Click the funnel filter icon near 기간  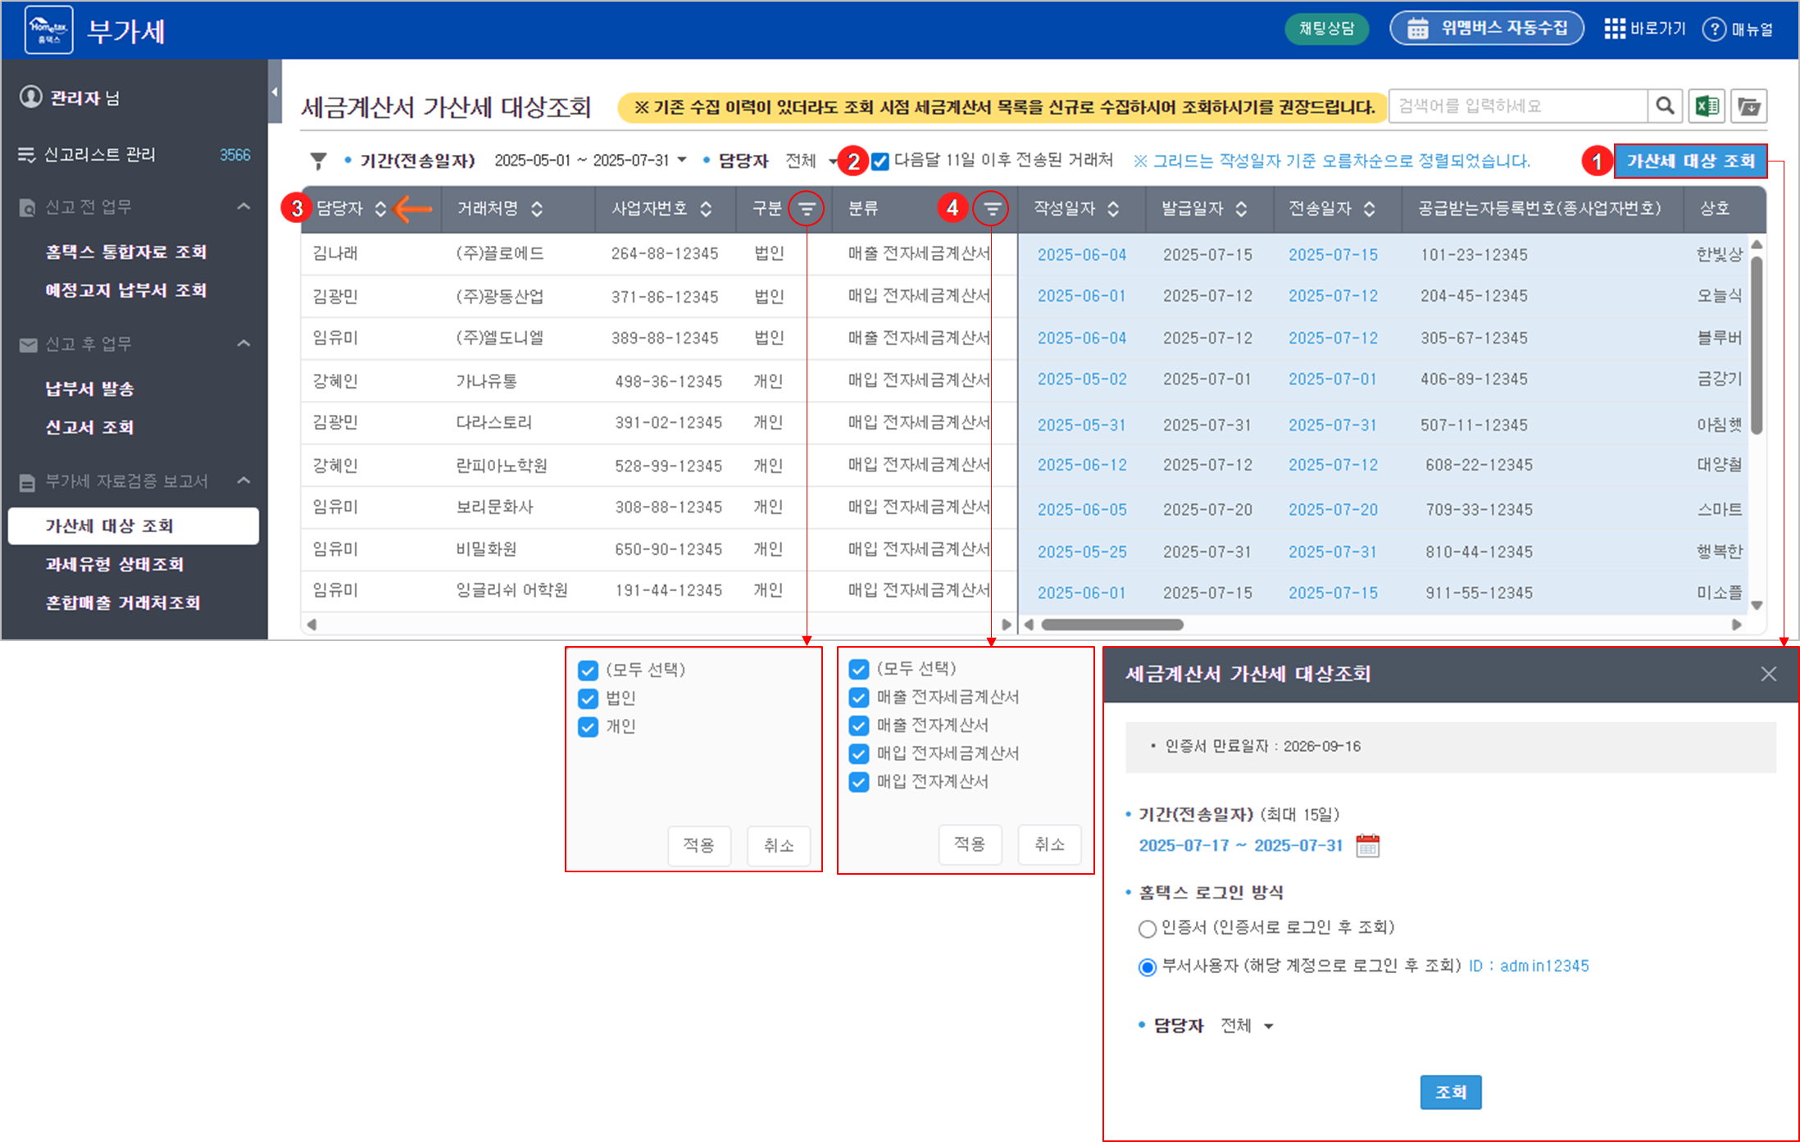coord(318,161)
